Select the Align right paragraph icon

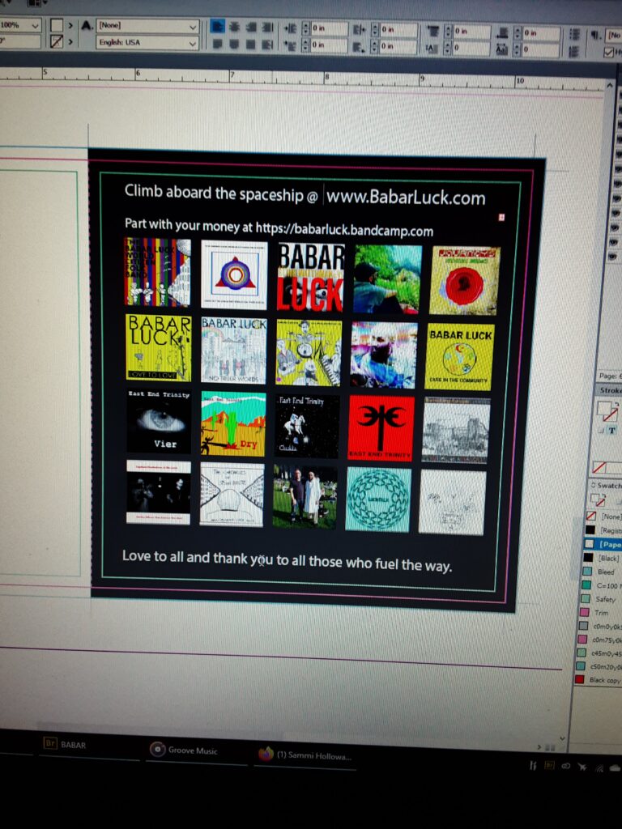(251, 27)
